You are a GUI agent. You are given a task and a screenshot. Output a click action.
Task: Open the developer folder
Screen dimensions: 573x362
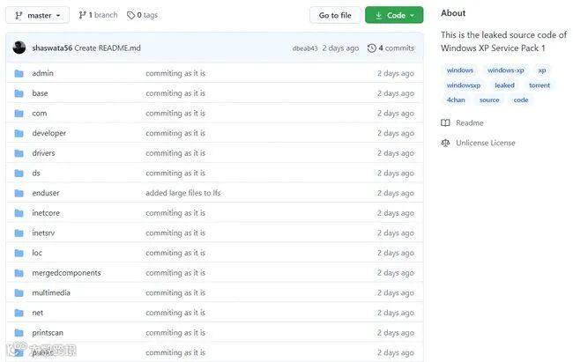49,133
